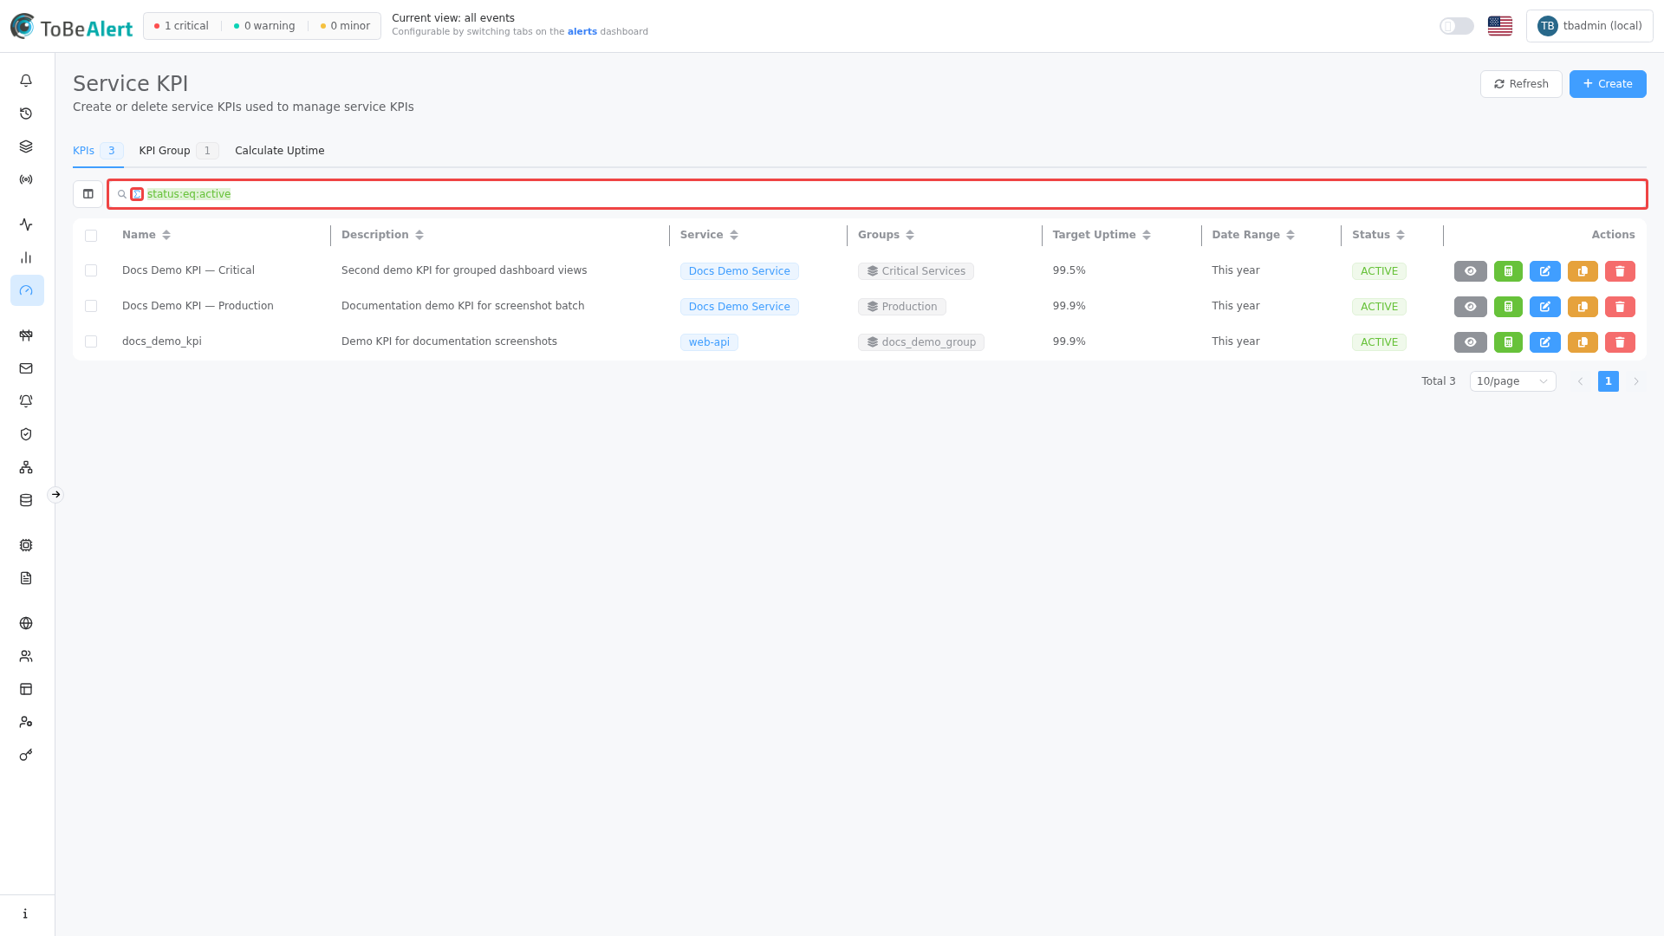
Task: View the docs_demo_kpi row with eye icon
Action: pos(1471,342)
